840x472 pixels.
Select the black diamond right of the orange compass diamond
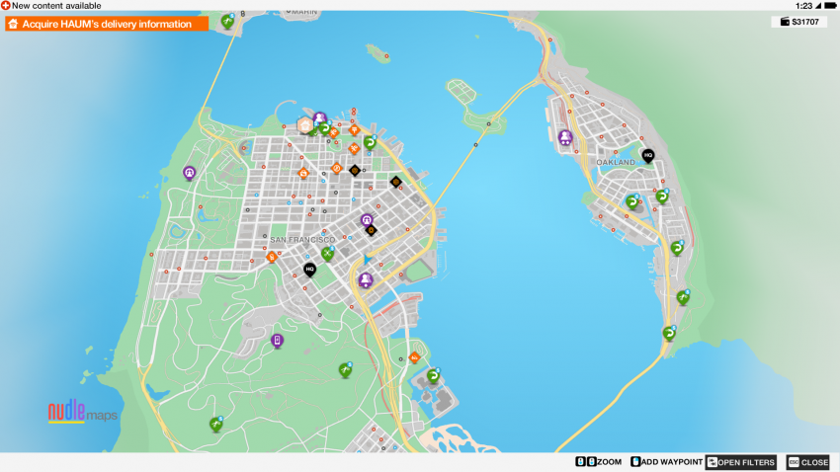pos(354,171)
